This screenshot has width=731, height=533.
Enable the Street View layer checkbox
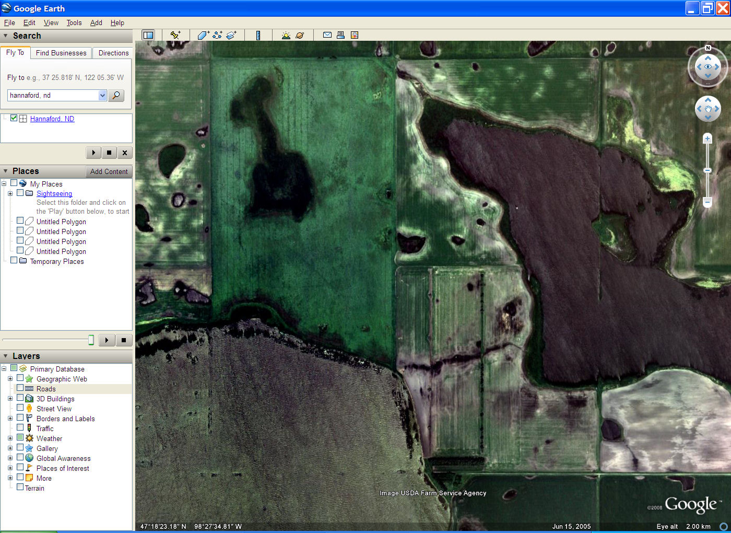20,408
